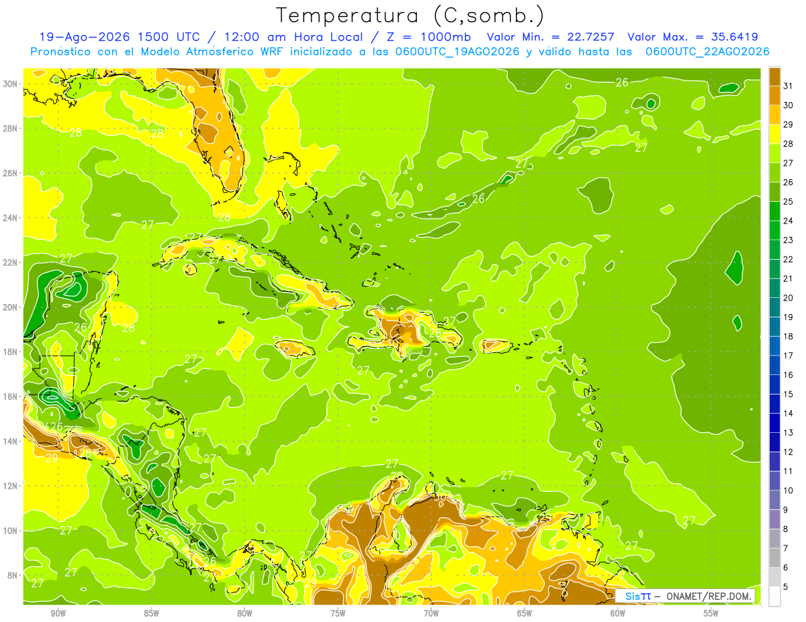Click the color legend label 23

(789, 240)
